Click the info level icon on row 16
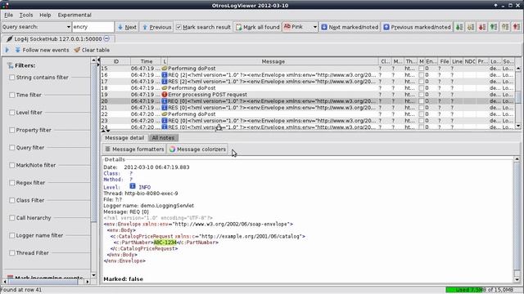The image size is (524, 294). (165, 74)
